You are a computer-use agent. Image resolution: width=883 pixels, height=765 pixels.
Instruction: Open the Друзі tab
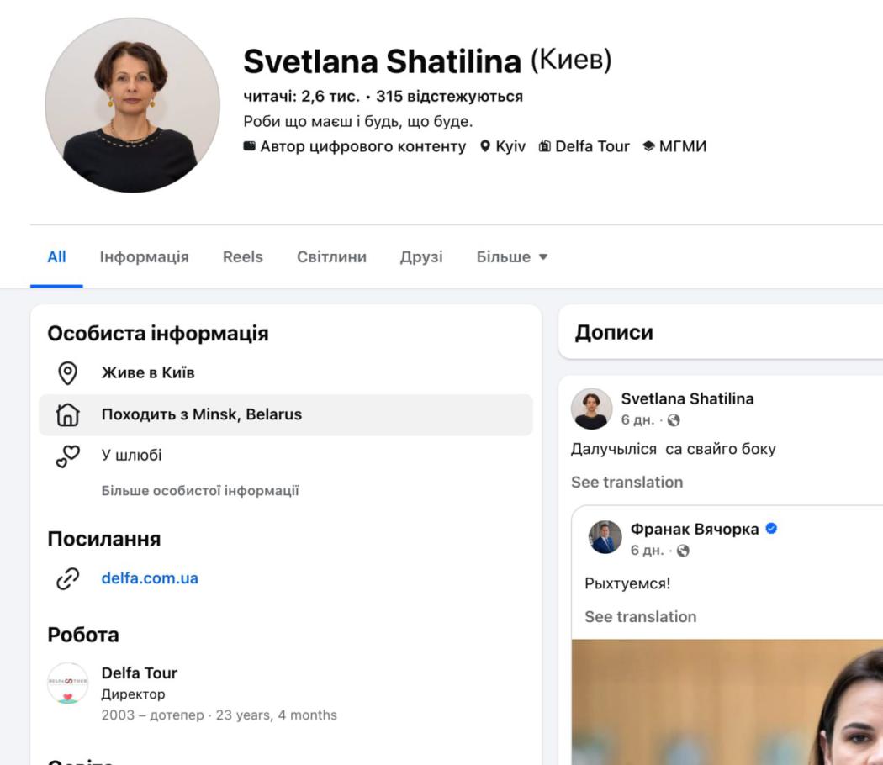tap(421, 257)
